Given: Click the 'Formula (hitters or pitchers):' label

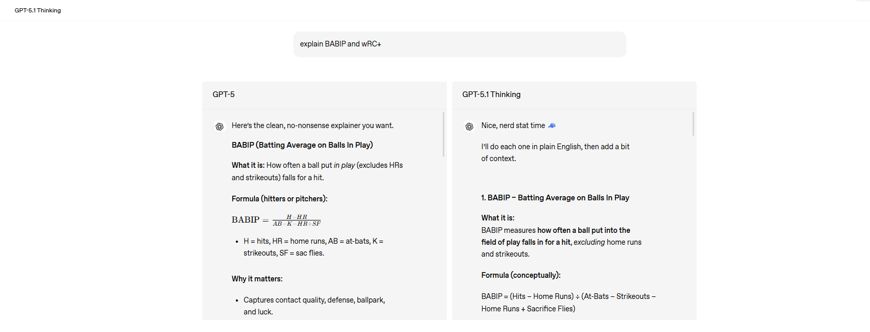Looking at the screenshot, I should point(279,199).
